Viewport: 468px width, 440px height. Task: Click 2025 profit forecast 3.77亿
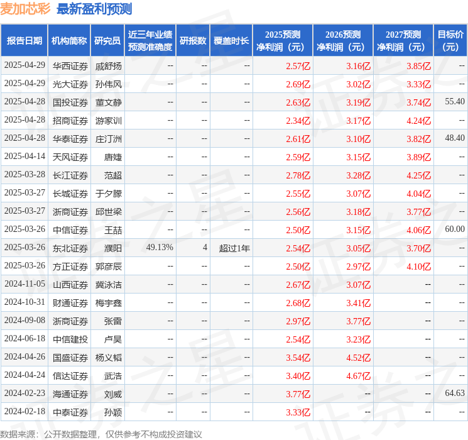tap(298, 394)
